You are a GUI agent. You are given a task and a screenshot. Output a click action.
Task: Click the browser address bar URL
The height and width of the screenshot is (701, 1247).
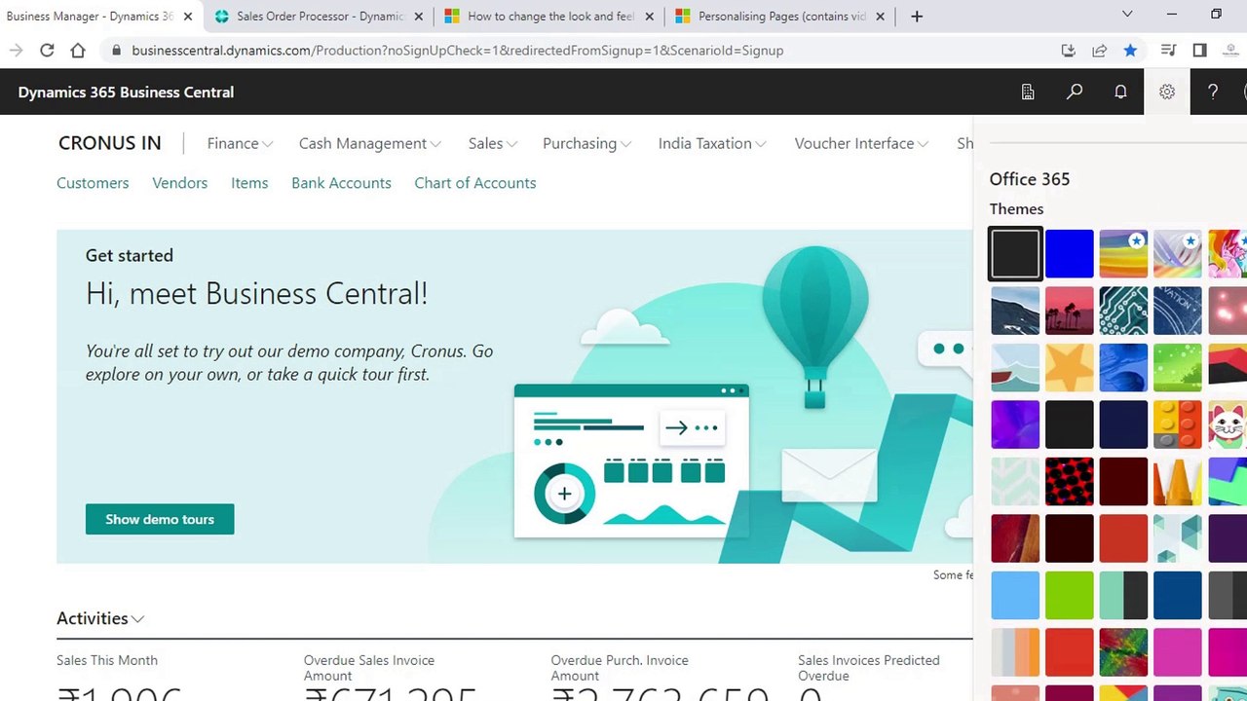[x=458, y=50]
